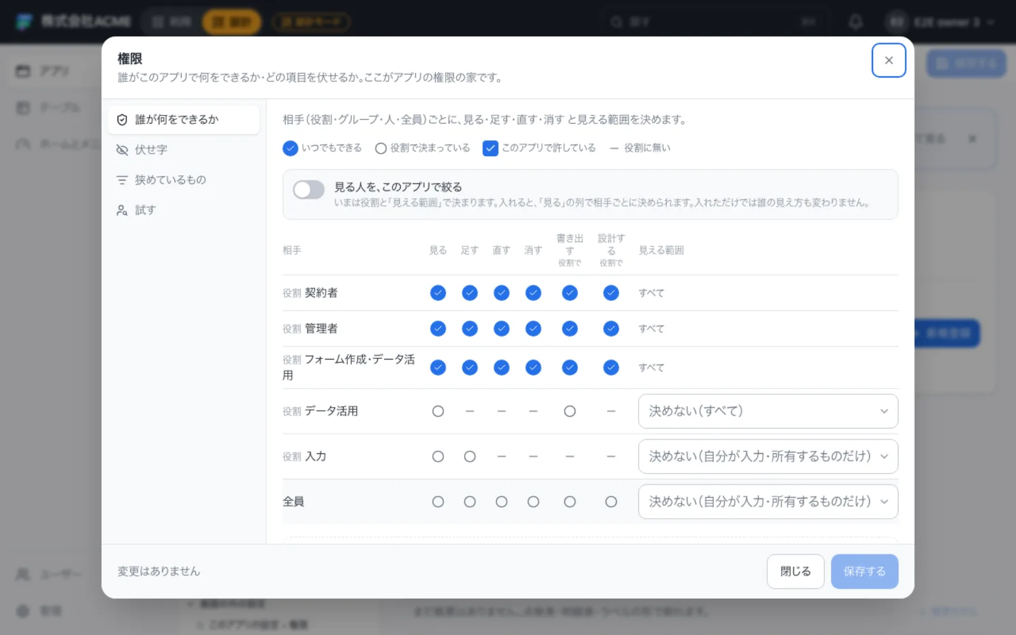Click the このアプリで許している legend checkbox icon
1016x635 pixels.
pos(490,148)
